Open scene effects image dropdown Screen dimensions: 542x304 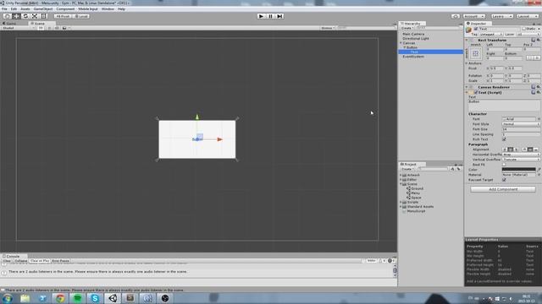tap(66, 28)
